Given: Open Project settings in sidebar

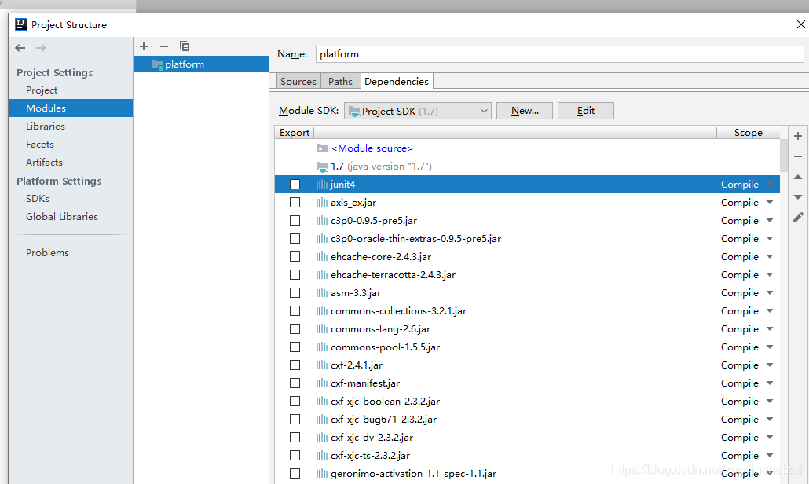Looking at the screenshot, I should click(42, 90).
